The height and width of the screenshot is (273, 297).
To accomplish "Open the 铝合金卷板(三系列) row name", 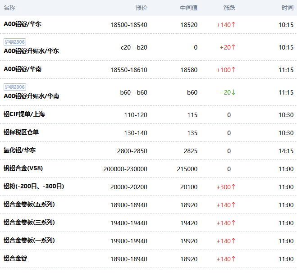I will click(x=29, y=222).
